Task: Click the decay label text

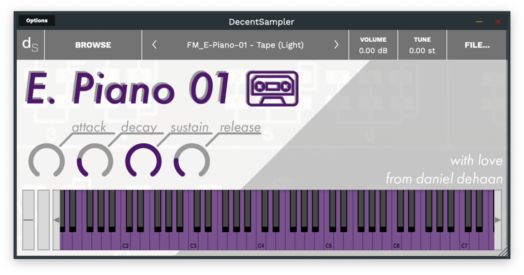Action: [139, 128]
